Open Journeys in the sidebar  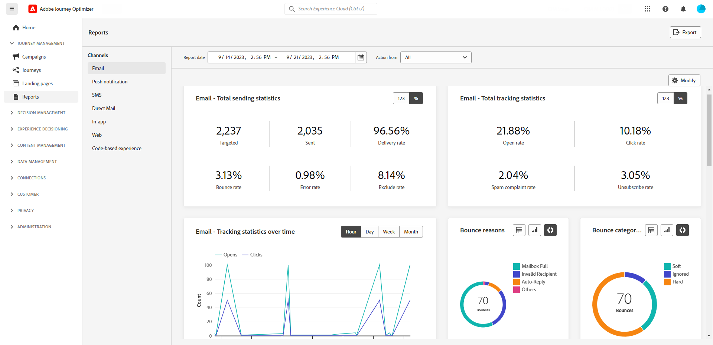click(x=41, y=70)
